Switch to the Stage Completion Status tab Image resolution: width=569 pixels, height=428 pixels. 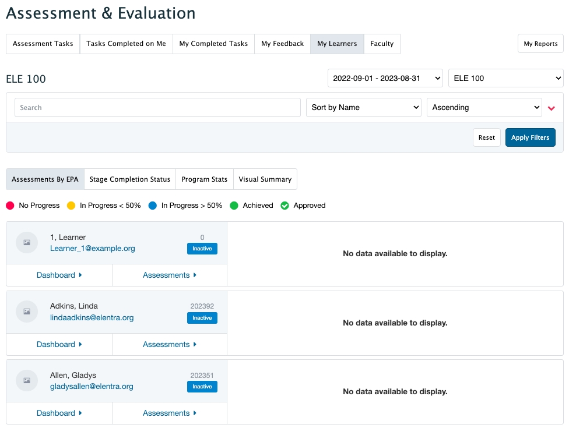129,179
